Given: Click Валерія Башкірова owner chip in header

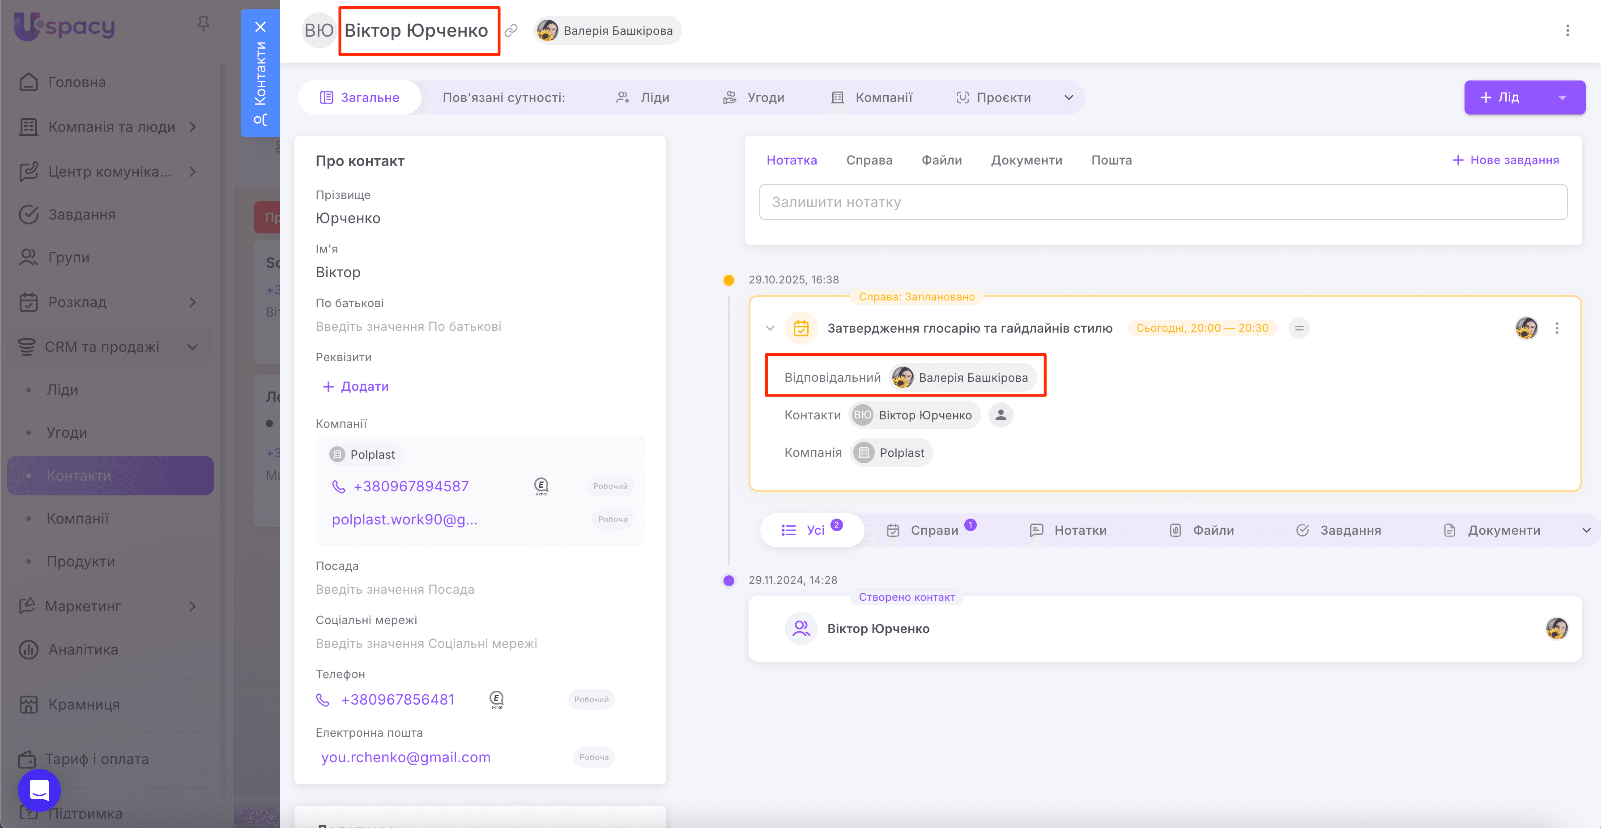Looking at the screenshot, I should pyautogui.click(x=607, y=30).
